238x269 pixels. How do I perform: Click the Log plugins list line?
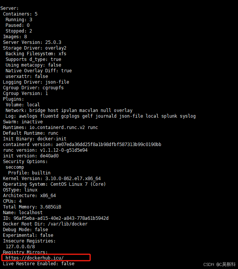tap(101, 116)
